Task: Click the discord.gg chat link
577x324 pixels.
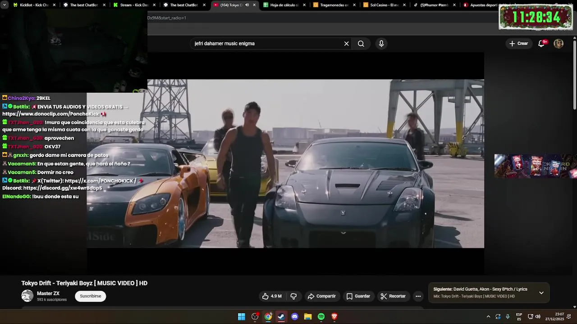Action: point(63,188)
